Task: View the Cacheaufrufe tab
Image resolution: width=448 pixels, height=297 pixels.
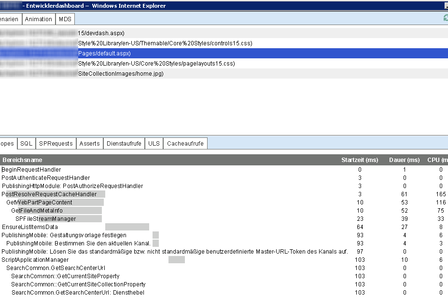Action: point(185,143)
